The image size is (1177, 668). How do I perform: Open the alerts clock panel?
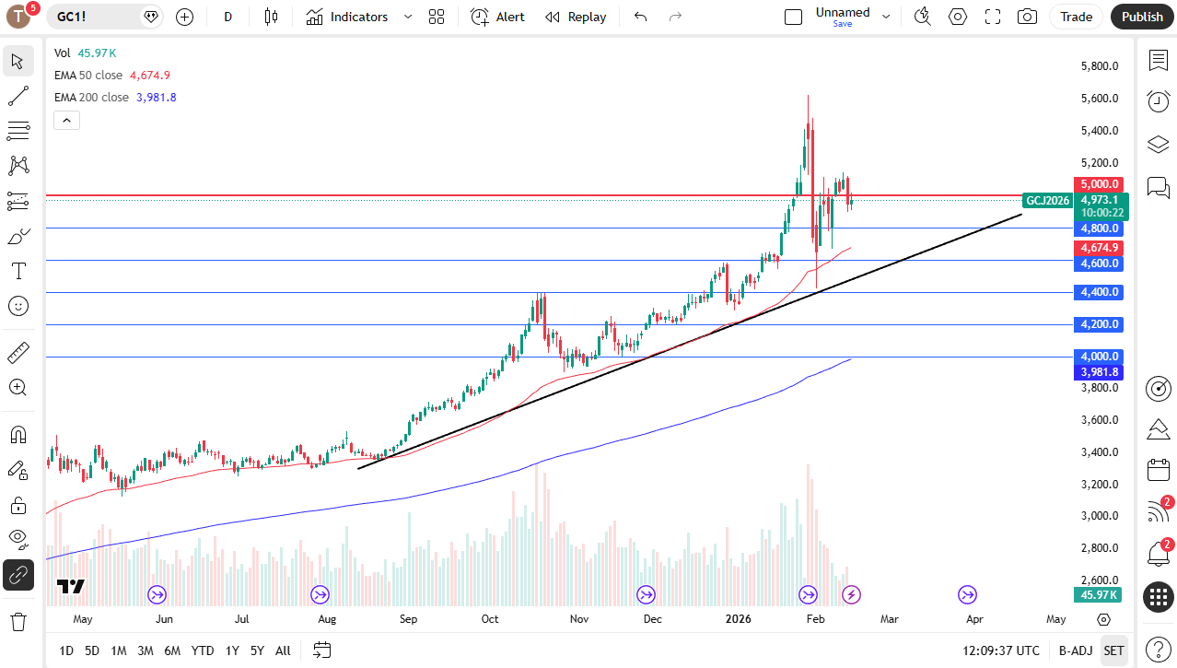[1159, 101]
